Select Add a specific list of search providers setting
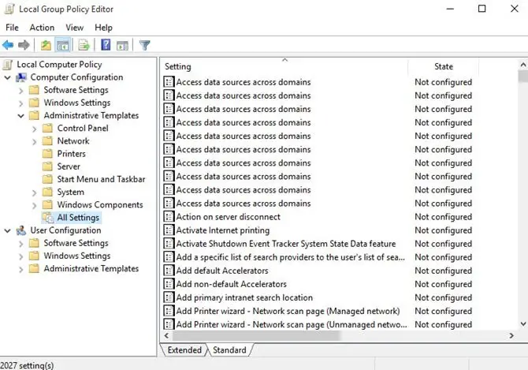This screenshot has height=370, width=528. (290, 257)
